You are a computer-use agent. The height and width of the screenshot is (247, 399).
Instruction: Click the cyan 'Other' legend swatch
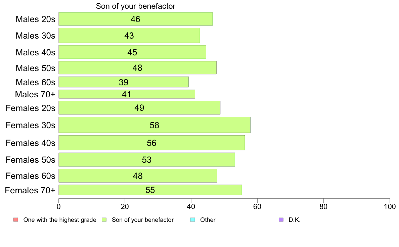[193, 219]
